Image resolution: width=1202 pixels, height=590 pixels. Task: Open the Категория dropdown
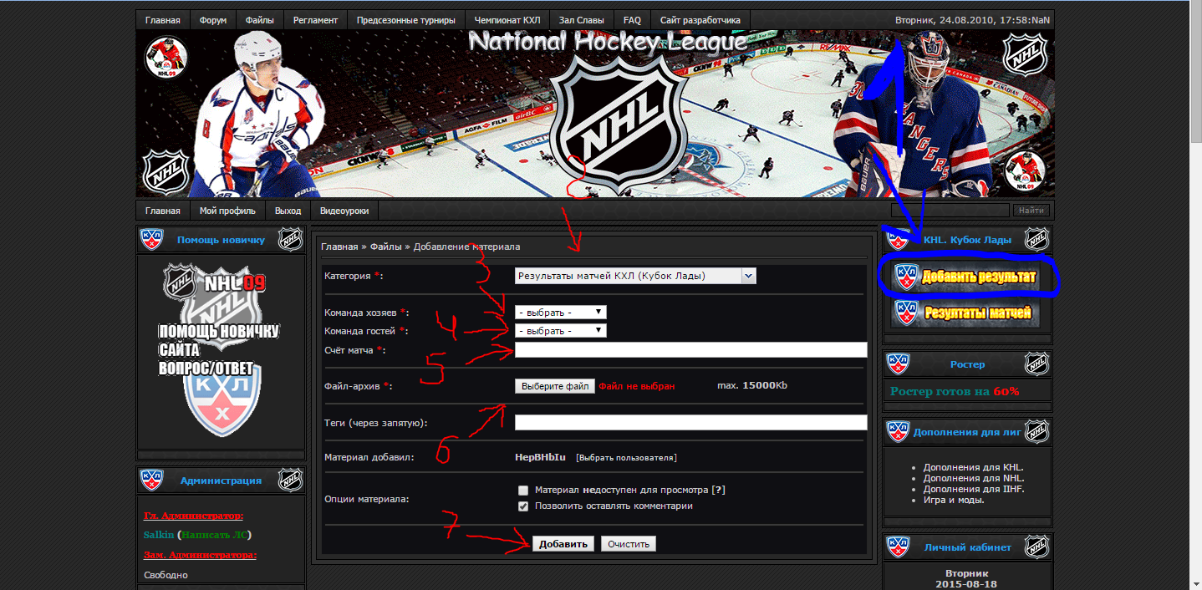[635, 276]
